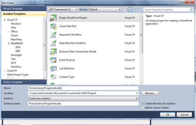196x125 pixels.
Task: Expand the Visual F# tree node
Action: point(5,71)
